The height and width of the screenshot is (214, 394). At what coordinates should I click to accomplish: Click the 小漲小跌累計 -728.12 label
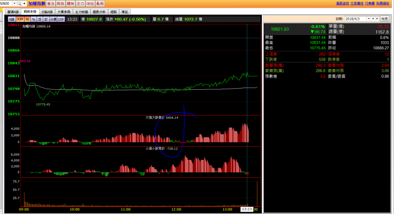click(161, 149)
